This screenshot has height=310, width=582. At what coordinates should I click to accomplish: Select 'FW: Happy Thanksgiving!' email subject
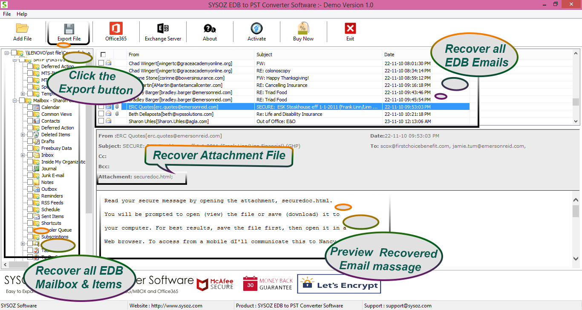282,78
